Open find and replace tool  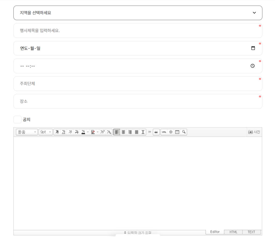tap(184, 132)
